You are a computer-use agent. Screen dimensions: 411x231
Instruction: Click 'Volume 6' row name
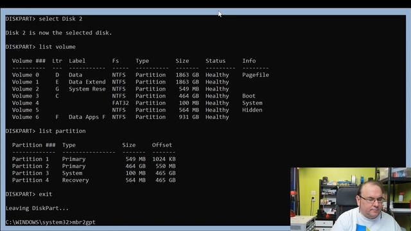coord(26,117)
